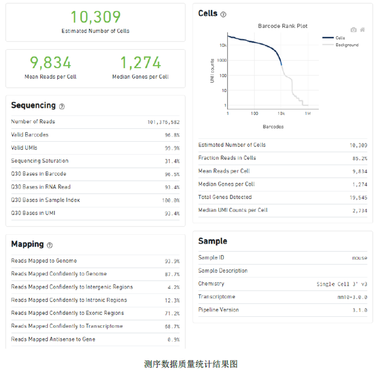Click Q30 Bases in RNA Read label

(x=41, y=187)
